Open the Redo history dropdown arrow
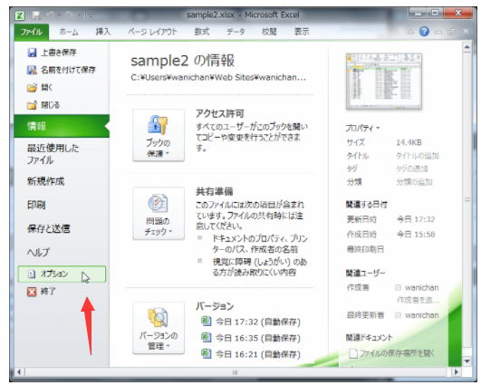The image size is (481, 385). point(79,15)
